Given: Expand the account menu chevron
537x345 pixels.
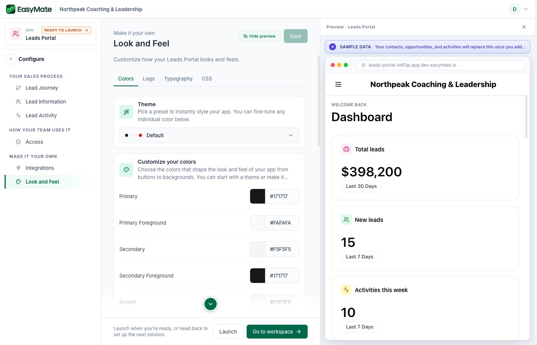Looking at the screenshot, I should [x=526, y=9].
